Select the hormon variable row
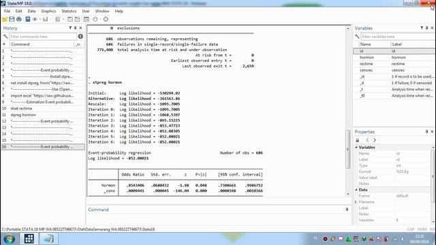 [394, 57]
